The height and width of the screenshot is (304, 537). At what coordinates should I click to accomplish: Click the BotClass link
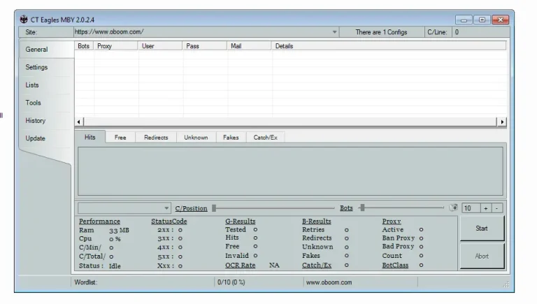pos(395,265)
